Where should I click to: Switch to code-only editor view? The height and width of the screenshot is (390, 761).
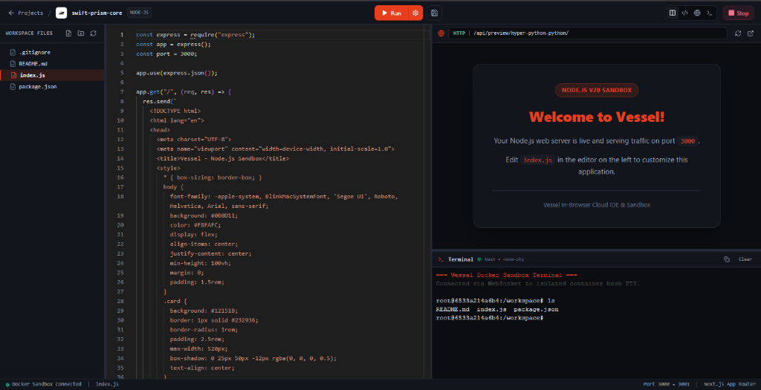click(x=684, y=13)
